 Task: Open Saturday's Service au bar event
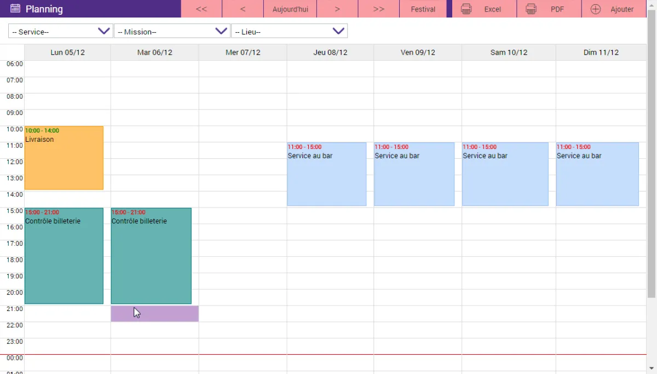[x=505, y=174]
